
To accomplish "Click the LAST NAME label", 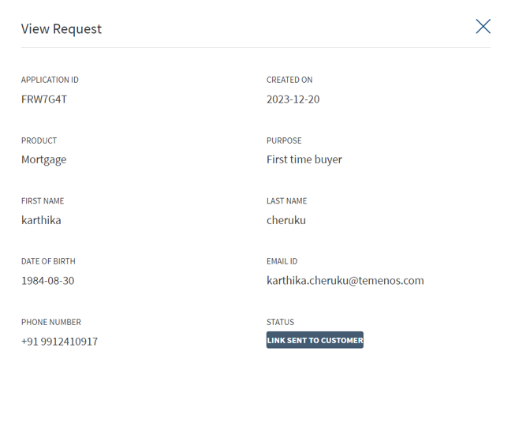I will 287,201.
